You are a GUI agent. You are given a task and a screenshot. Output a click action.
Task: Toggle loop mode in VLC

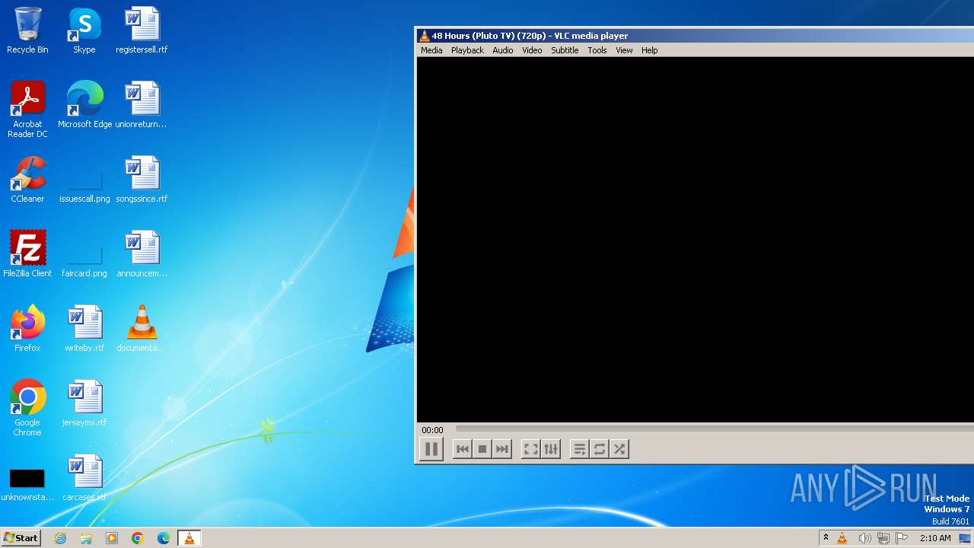coord(600,449)
